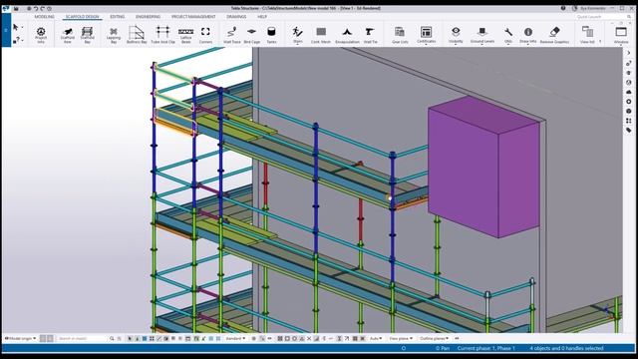Choose the Lapping Bay tool
The width and height of the screenshot is (638, 359).
click(x=114, y=35)
